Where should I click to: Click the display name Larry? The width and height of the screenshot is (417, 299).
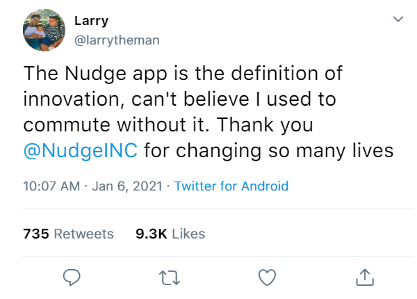92,20
